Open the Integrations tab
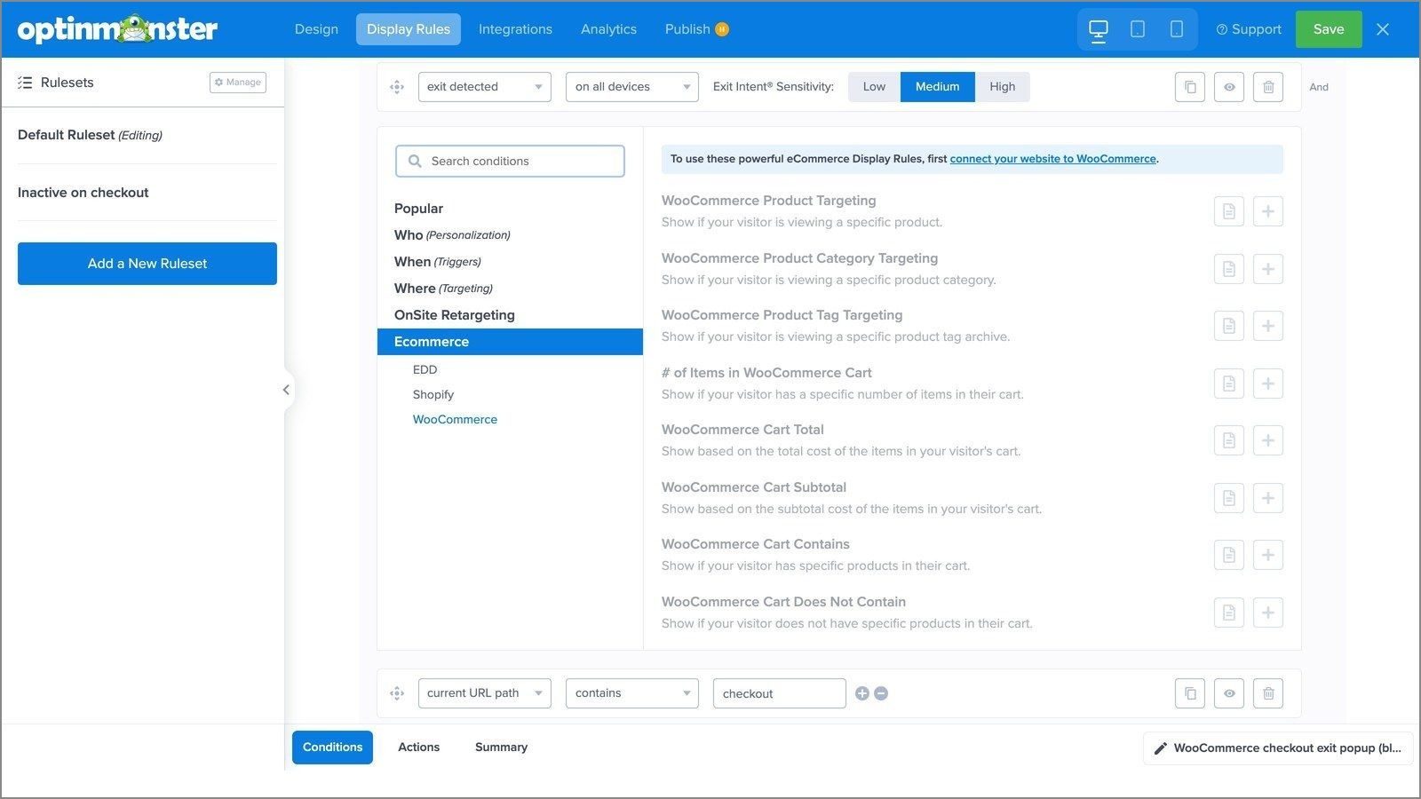Screen dimensions: 1421x799 pos(515,29)
